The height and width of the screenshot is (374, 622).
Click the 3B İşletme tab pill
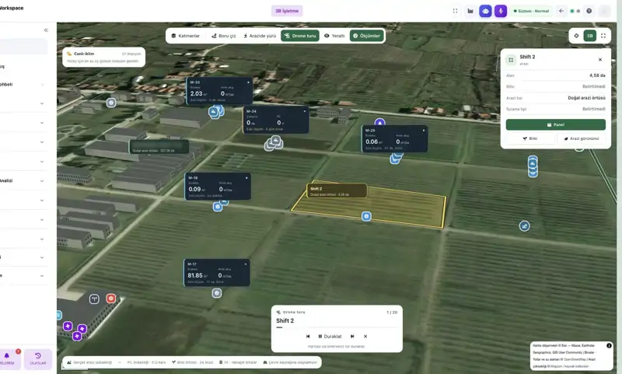click(x=287, y=11)
